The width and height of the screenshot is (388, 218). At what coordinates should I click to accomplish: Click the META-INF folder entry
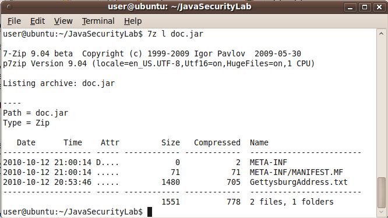pyautogui.click(x=268, y=162)
